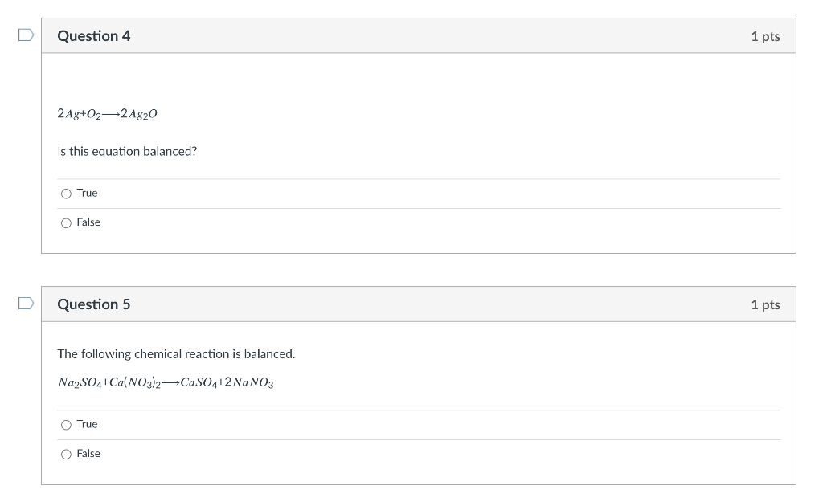Click the "1 pts" label of Question 4
This screenshot has width=823, height=502.
[765, 36]
